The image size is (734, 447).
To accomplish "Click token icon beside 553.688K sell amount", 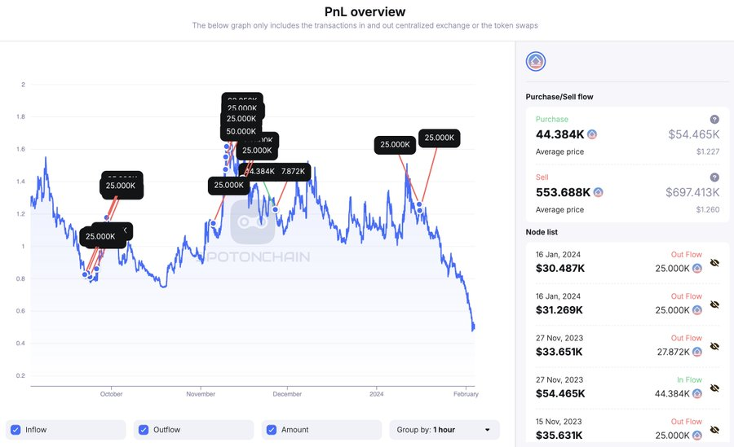I will [x=599, y=192].
